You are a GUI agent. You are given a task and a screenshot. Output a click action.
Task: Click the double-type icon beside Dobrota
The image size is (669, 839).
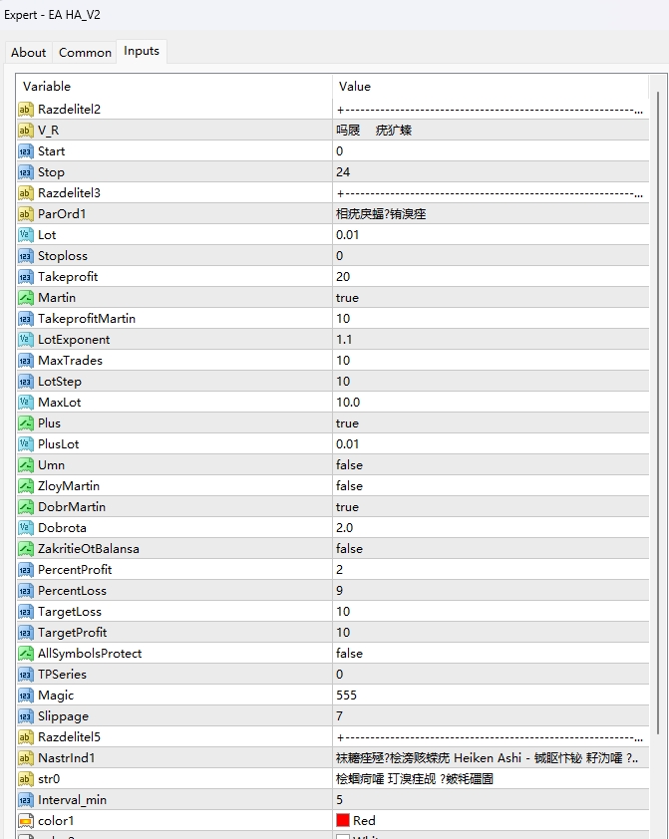click(26, 528)
